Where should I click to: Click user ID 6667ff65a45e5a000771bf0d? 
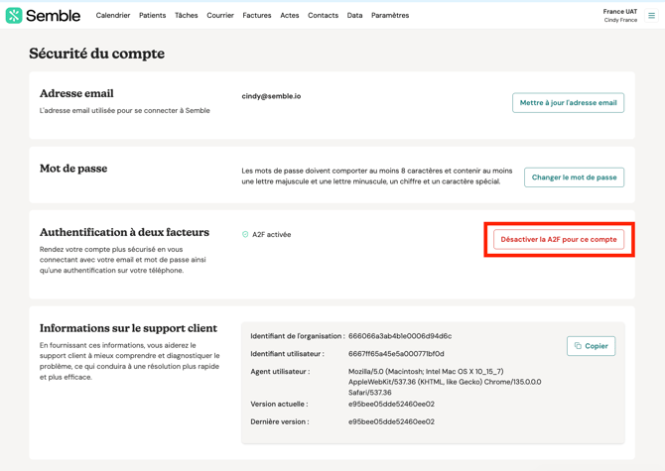[x=396, y=354]
